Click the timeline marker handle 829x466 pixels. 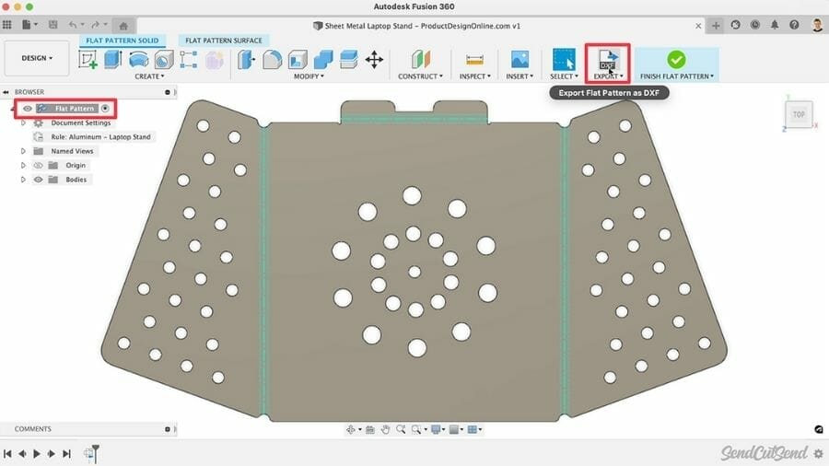click(95, 453)
